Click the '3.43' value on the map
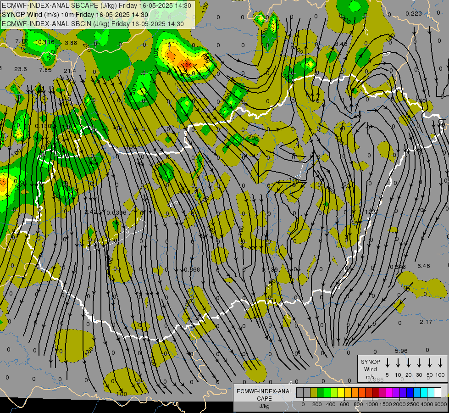The width and height of the screenshot is (449, 413). 341,44
